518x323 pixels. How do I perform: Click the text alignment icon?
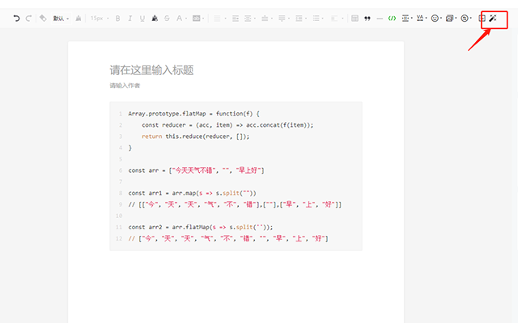[x=217, y=19]
